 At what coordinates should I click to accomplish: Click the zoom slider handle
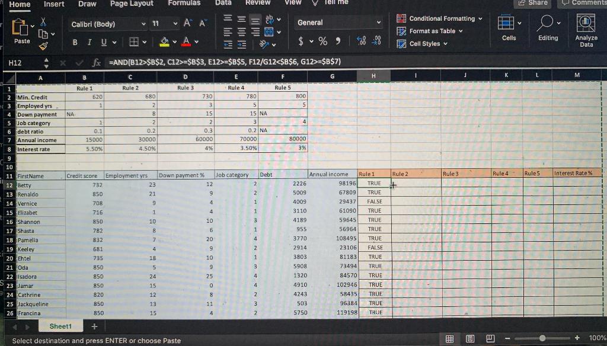pos(542,338)
